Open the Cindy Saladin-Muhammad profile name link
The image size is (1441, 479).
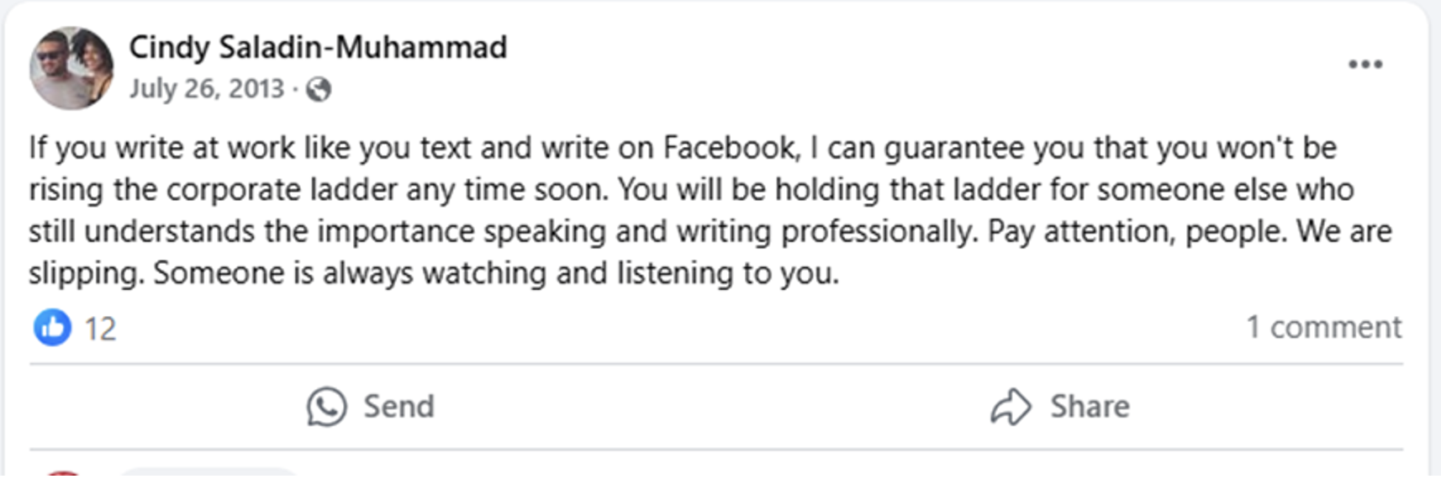click(318, 47)
